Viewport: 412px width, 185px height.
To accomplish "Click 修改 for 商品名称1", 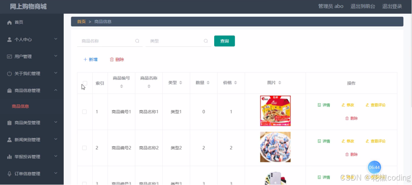I will (x=348, y=105).
